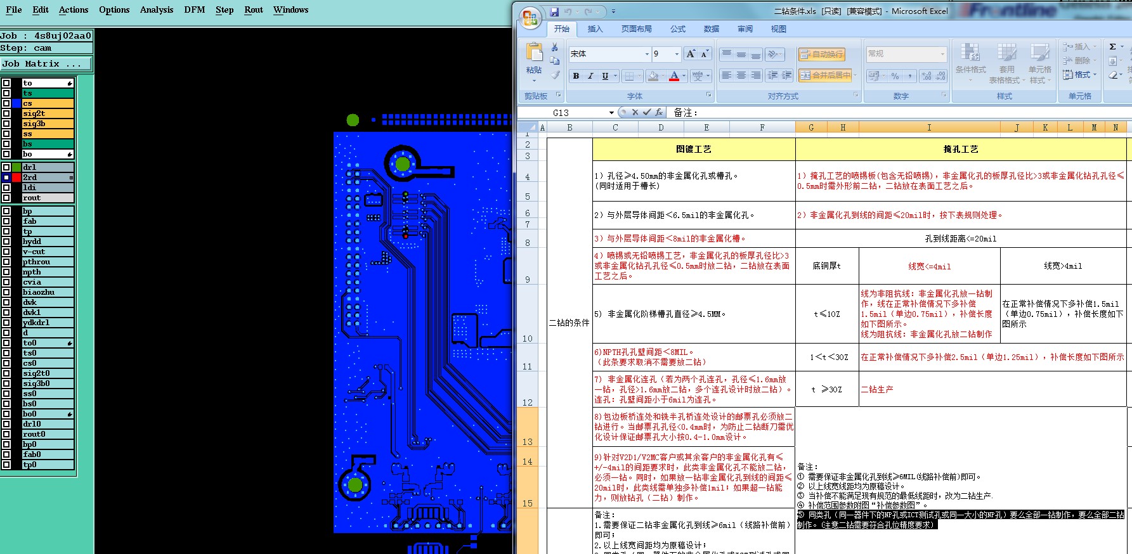
Task: Open the number format 常规 dropdown
Action: tap(942, 54)
